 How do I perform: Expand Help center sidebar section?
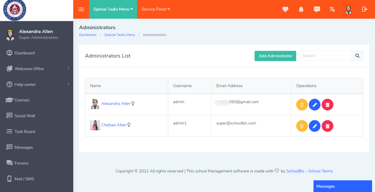[37, 84]
